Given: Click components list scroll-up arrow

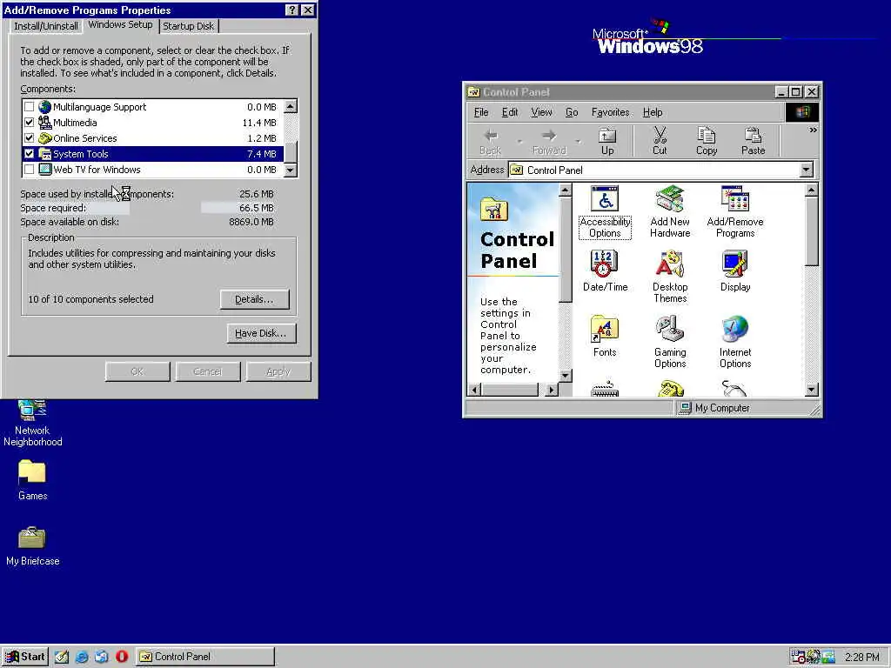Looking at the screenshot, I should [291, 106].
